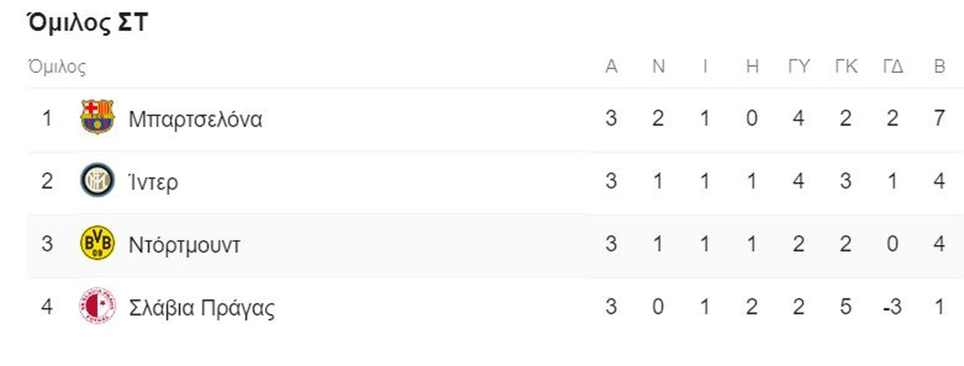Click the Ν wins column header
The image size is (964, 366).
pos(658,66)
